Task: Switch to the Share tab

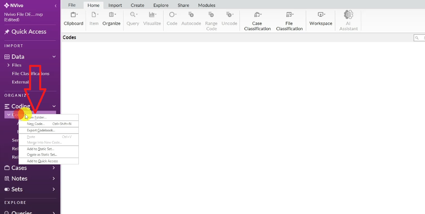Action: coord(183,5)
